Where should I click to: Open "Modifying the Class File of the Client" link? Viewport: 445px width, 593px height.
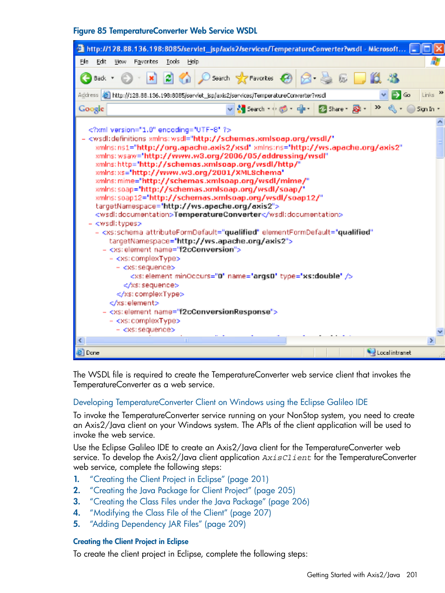pos(181,513)
